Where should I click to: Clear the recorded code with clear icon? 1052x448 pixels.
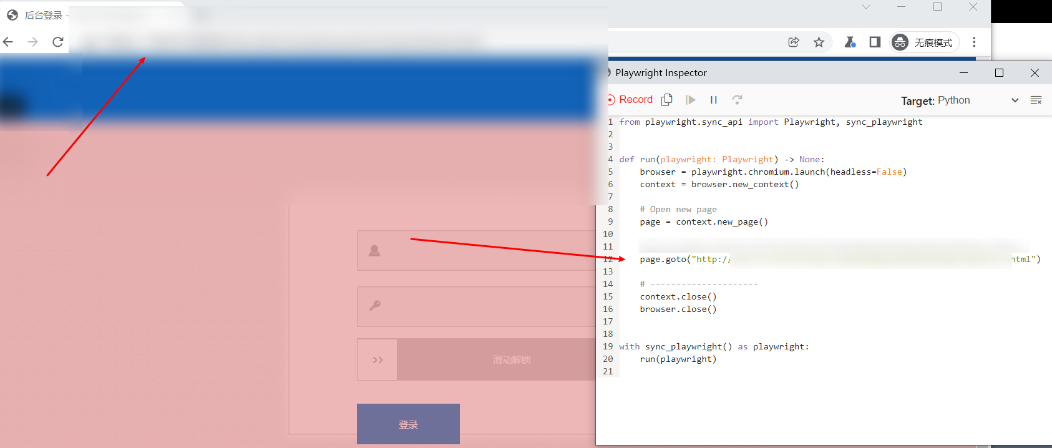[x=1036, y=100]
